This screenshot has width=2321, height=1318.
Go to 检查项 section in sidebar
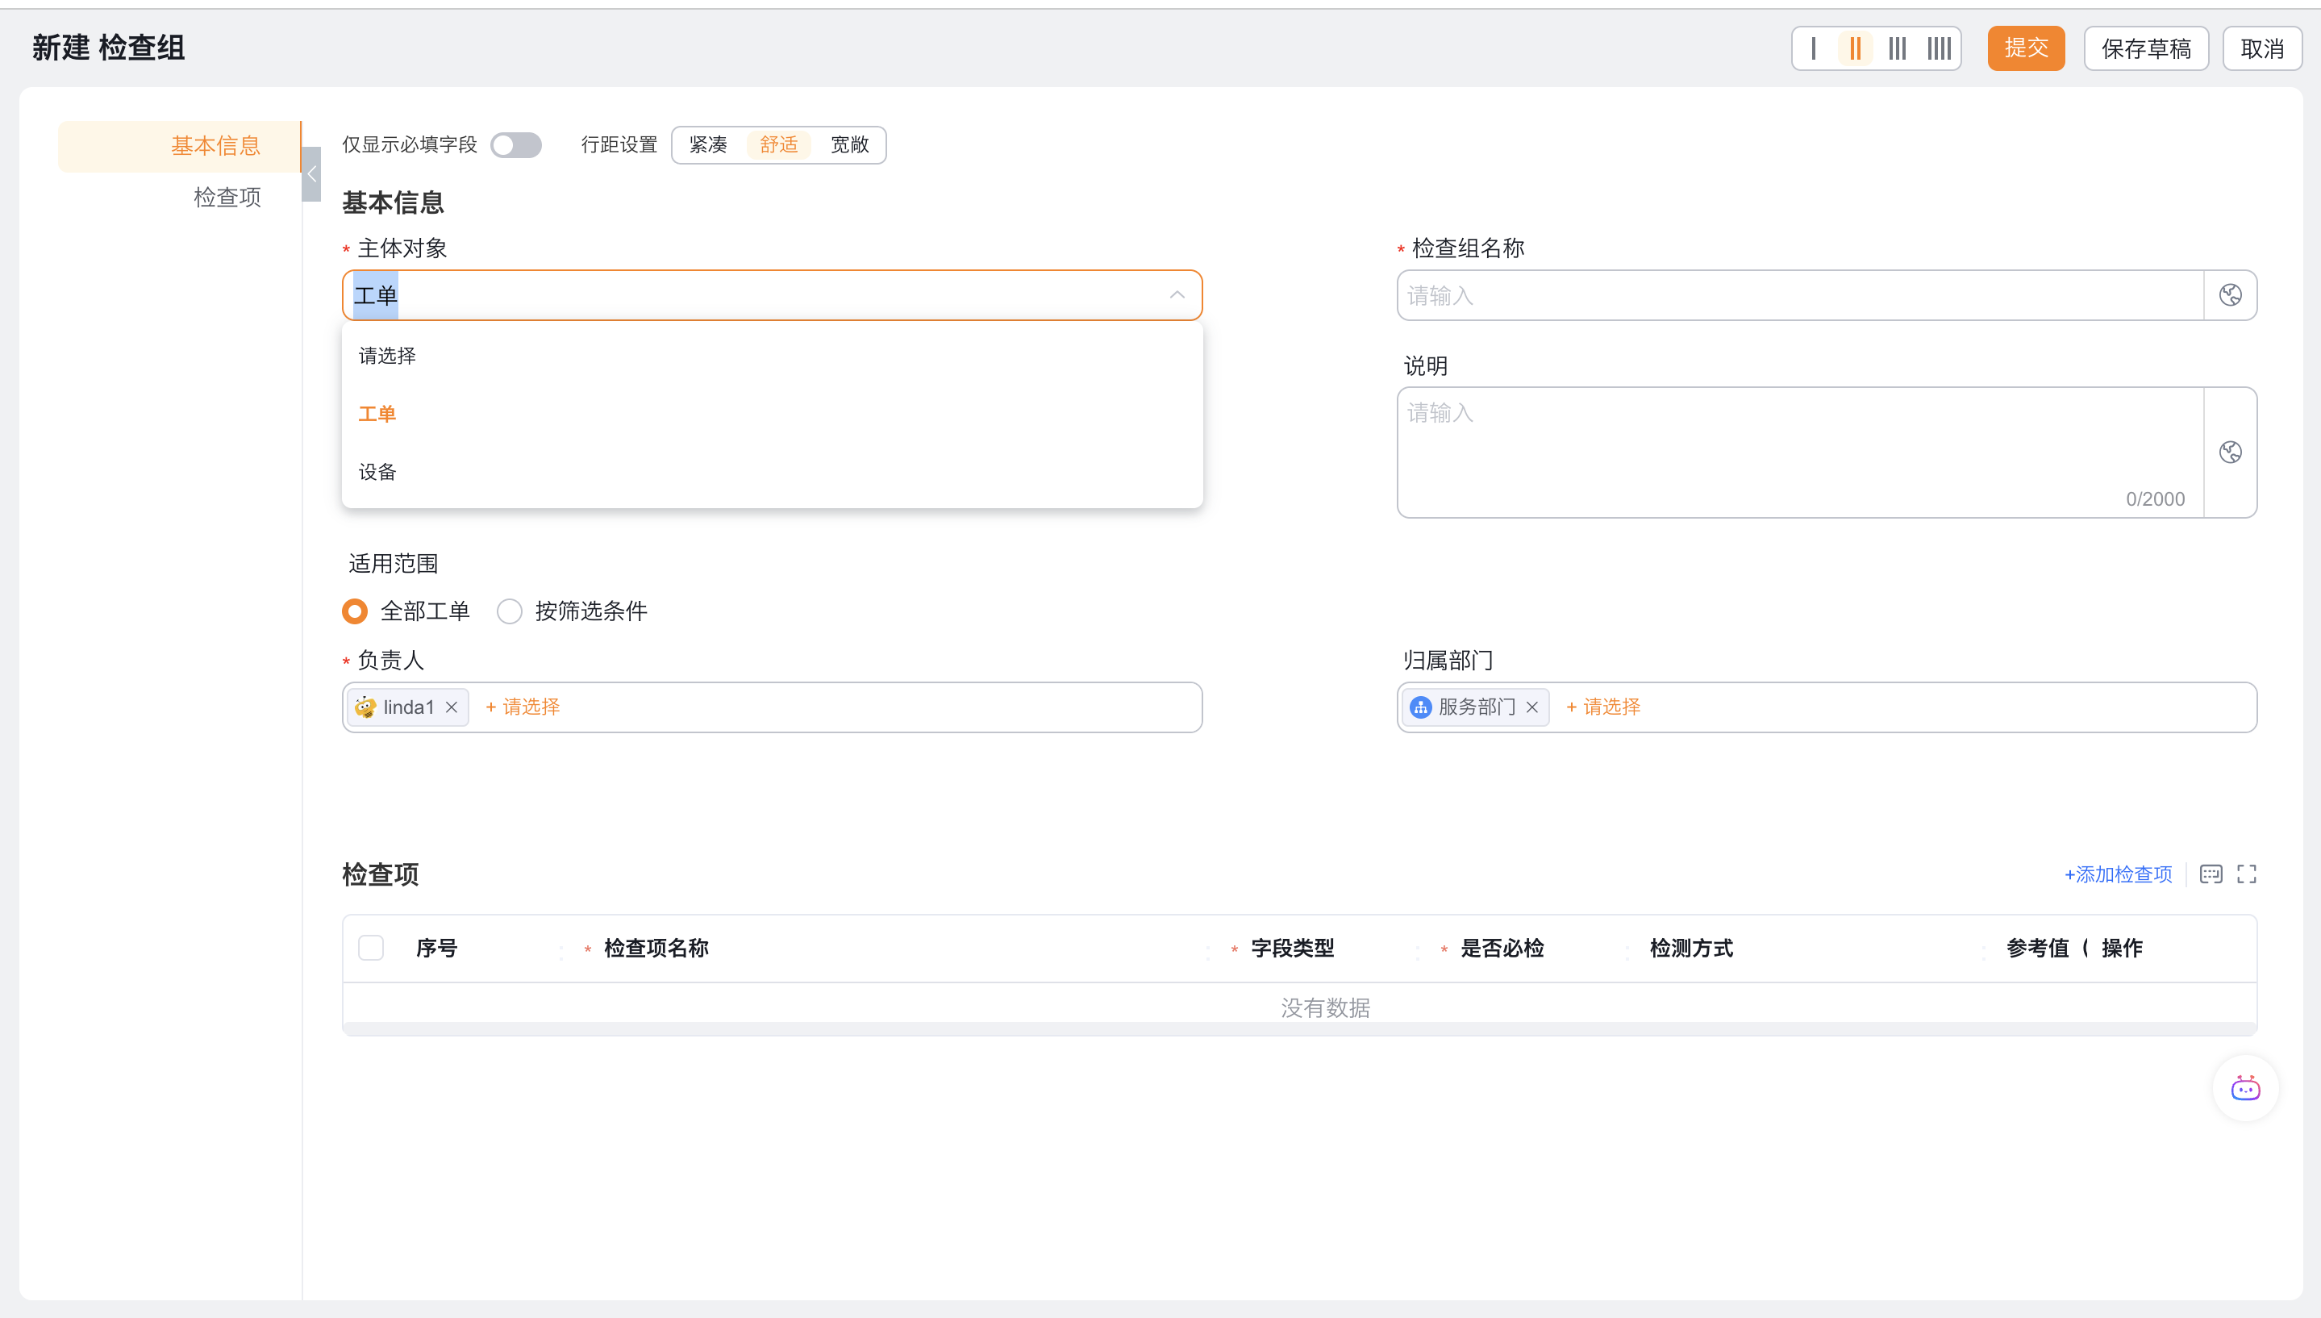point(227,198)
